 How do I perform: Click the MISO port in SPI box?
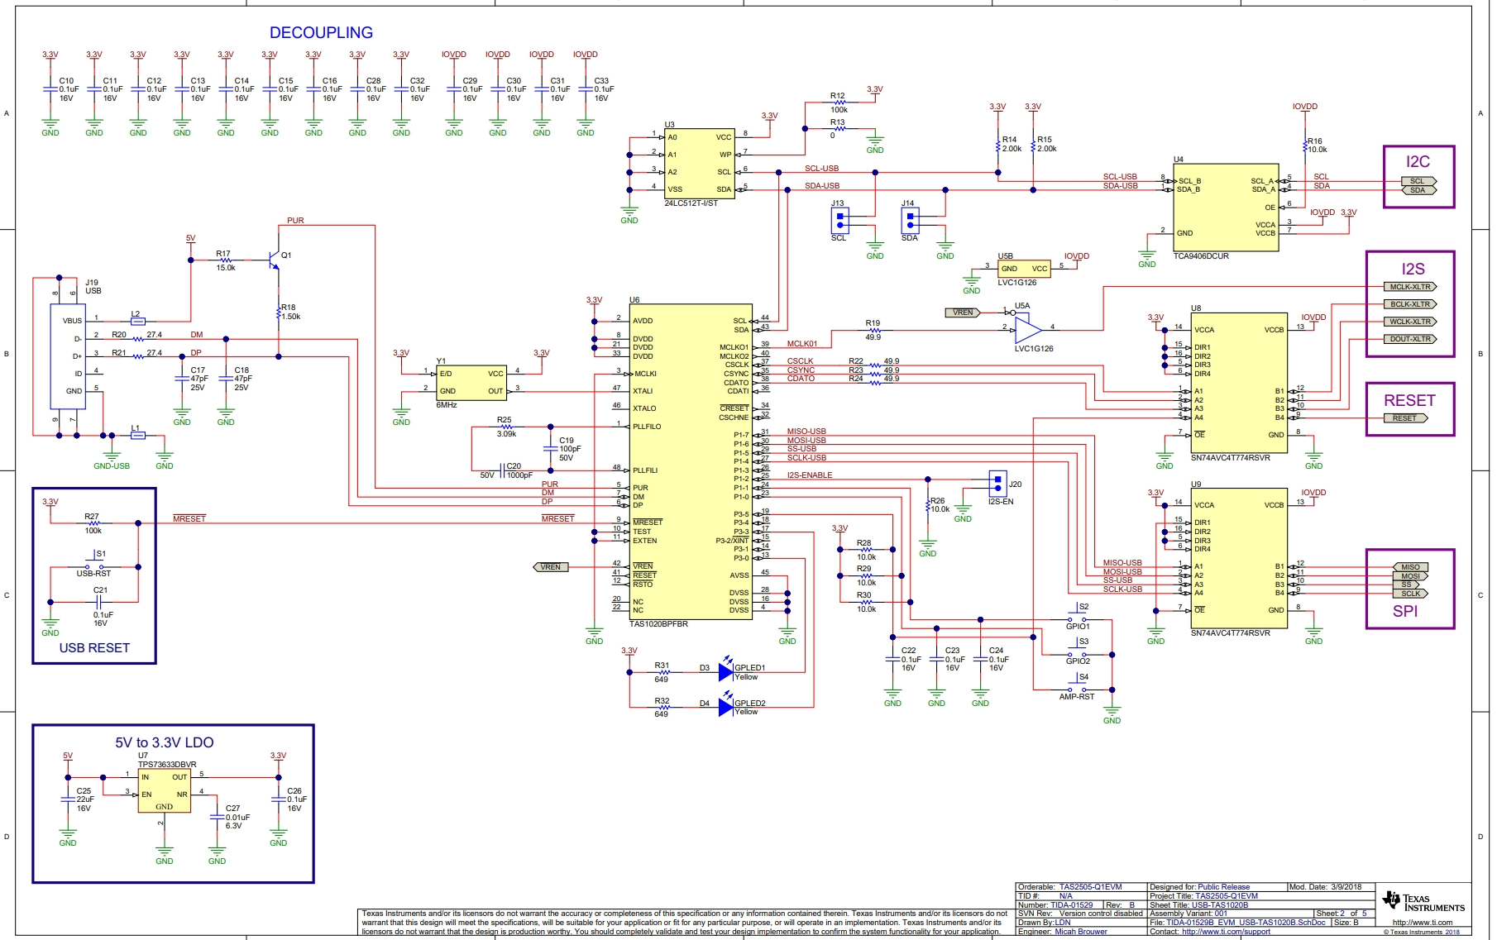click(x=1410, y=567)
